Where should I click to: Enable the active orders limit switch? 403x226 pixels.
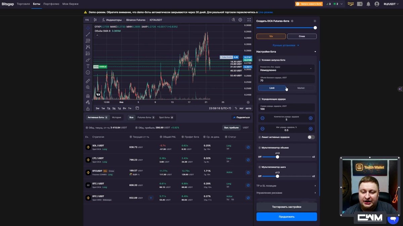point(311,137)
